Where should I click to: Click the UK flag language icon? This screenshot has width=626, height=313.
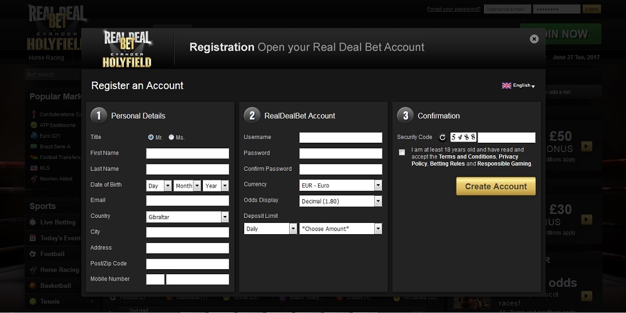tap(506, 85)
